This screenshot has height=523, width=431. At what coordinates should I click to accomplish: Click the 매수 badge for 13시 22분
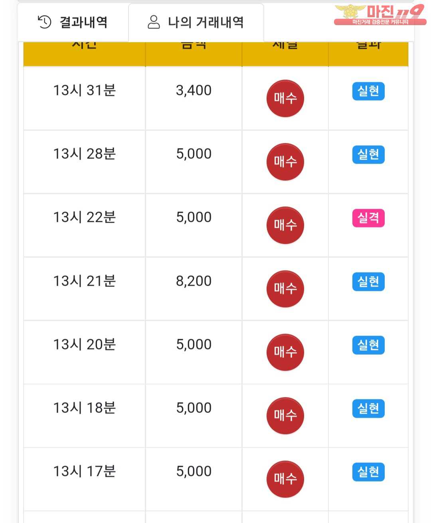pos(285,225)
